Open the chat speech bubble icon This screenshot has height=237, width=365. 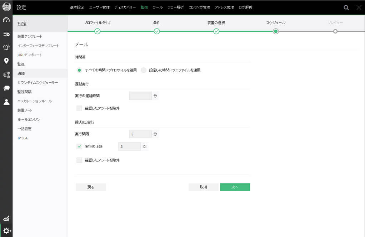pyautogui.click(x=6, y=88)
